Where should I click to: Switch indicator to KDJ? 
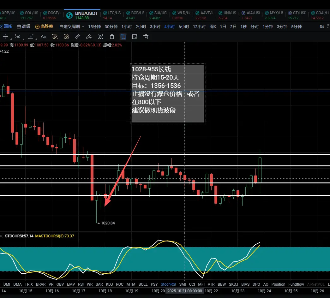pyautogui.click(x=109, y=284)
